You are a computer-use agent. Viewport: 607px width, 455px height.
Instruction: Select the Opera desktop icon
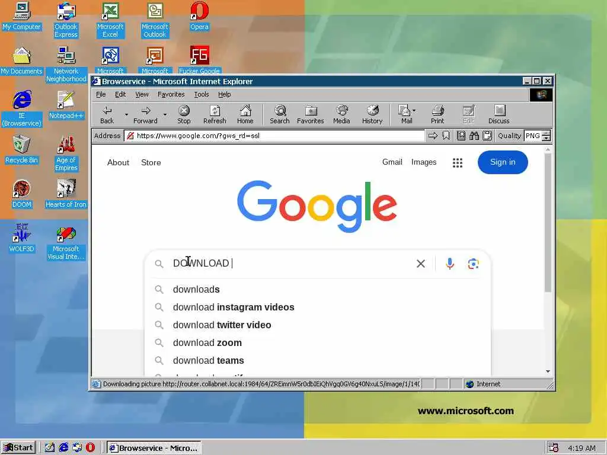pyautogui.click(x=199, y=17)
